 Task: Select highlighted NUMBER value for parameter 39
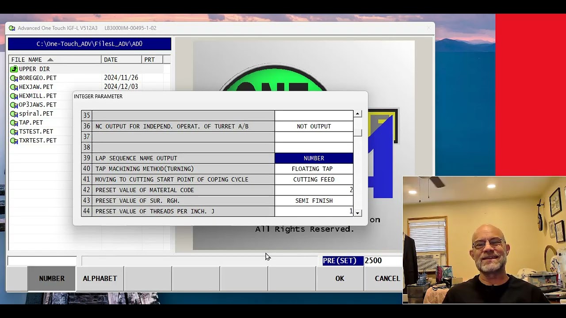314,158
